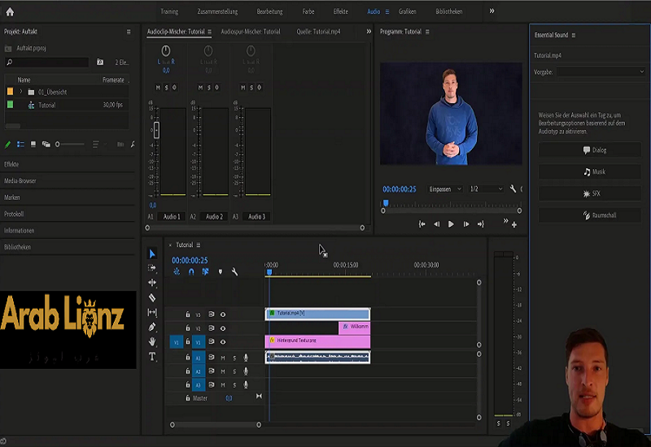This screenshot has width=651, height=447.
Task: Select the Pen tool
Action: pyautogui.click(x=152, y=327)
